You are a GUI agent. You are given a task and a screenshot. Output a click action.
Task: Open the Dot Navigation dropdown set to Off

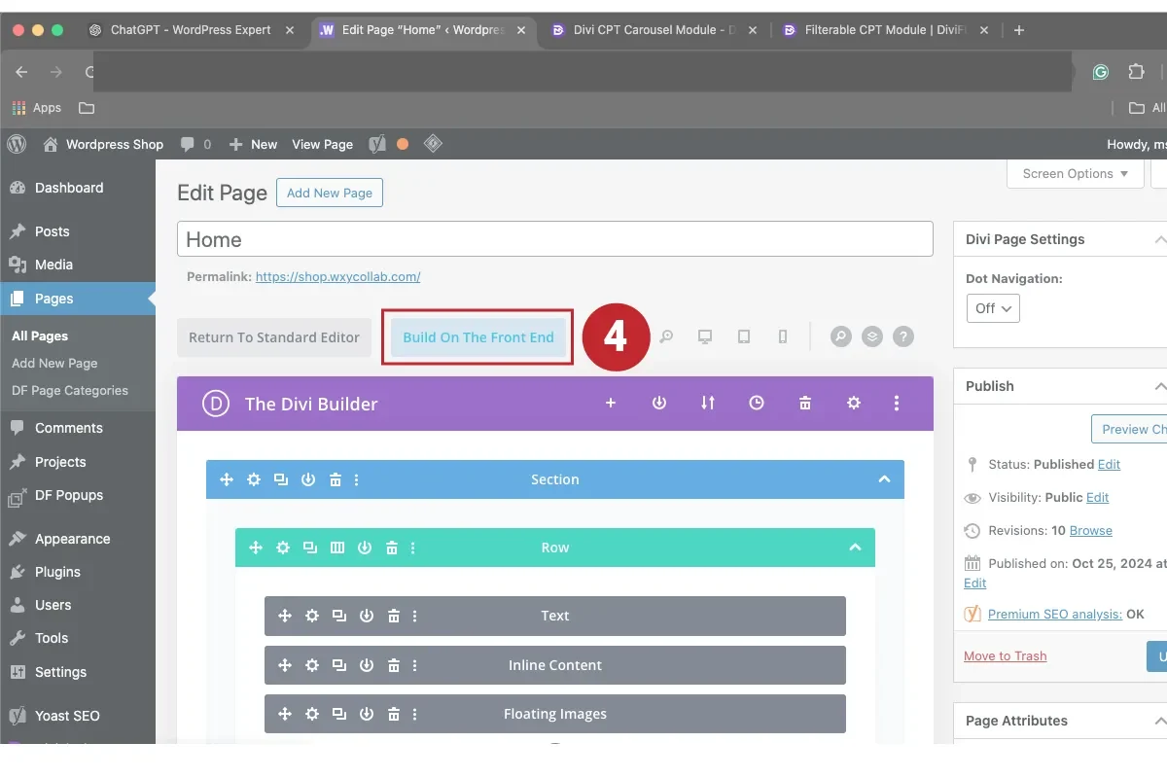point(992,307)
